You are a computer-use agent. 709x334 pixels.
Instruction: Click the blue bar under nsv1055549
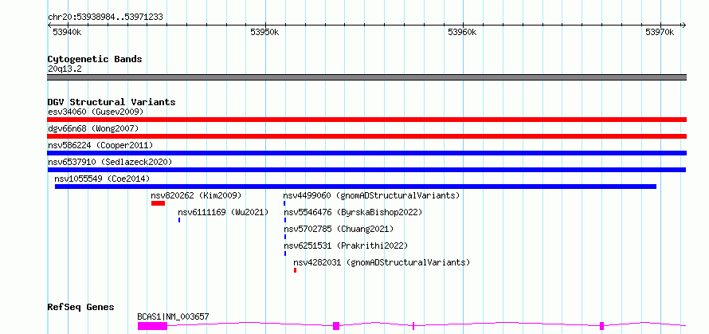tap(355, 187)
